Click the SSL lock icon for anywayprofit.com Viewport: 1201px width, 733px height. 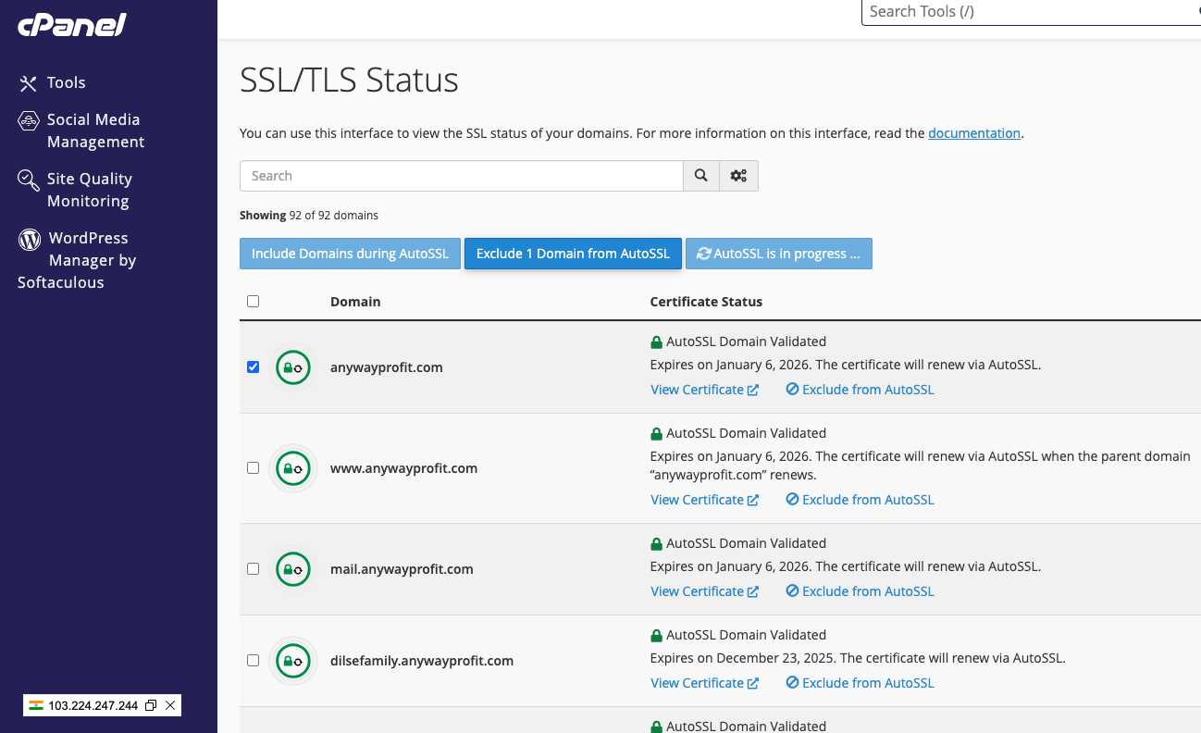coord(292,367)
